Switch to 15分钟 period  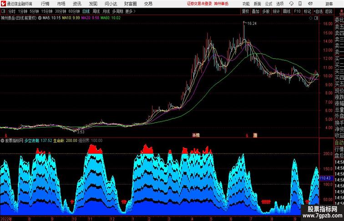click(x=47, y=11)
